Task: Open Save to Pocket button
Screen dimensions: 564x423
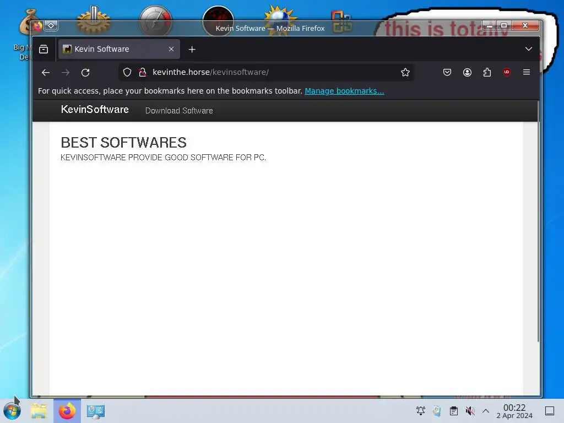Action: pos(447,72)
